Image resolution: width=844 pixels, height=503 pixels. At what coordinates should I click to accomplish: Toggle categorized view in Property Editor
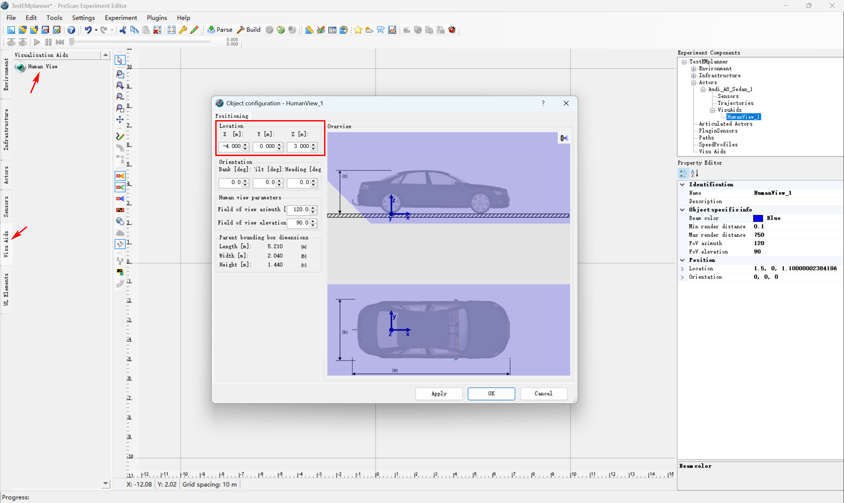click(x=683, y=173)
